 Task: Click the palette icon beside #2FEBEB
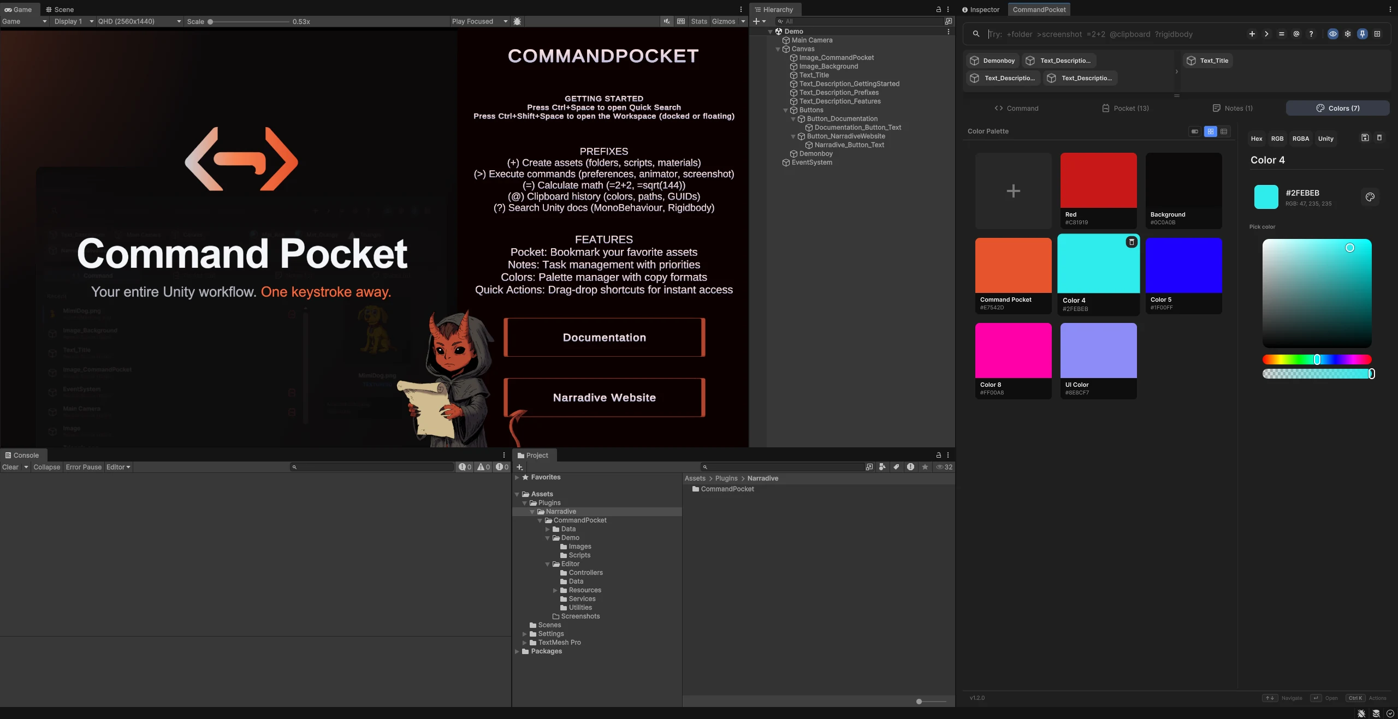(1370, 197)
